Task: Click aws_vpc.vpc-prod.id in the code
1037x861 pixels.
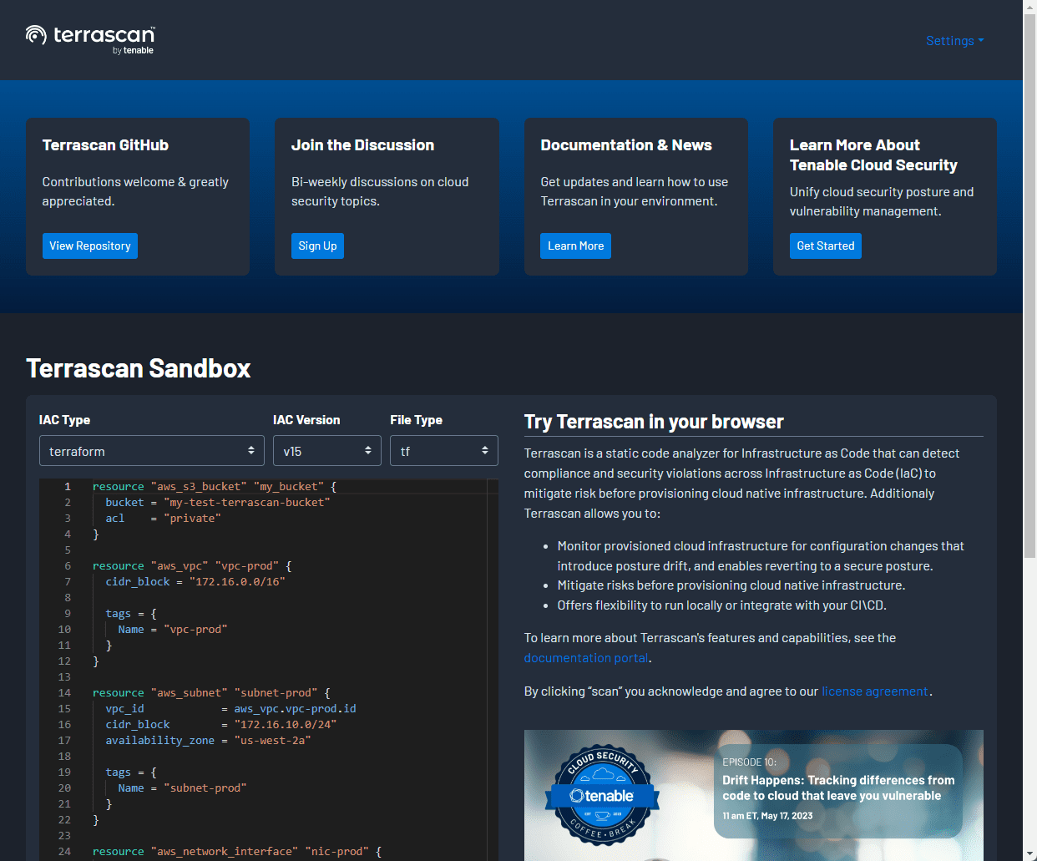Action: 295,708
